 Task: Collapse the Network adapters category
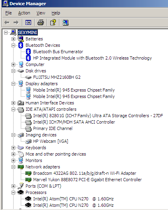13,167
